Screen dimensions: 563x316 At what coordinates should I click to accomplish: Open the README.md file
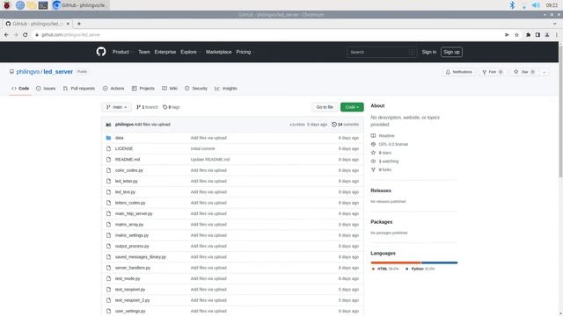click(x=127, y=160)
